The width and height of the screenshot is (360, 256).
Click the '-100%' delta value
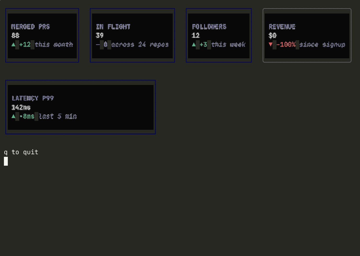[286, 44]
